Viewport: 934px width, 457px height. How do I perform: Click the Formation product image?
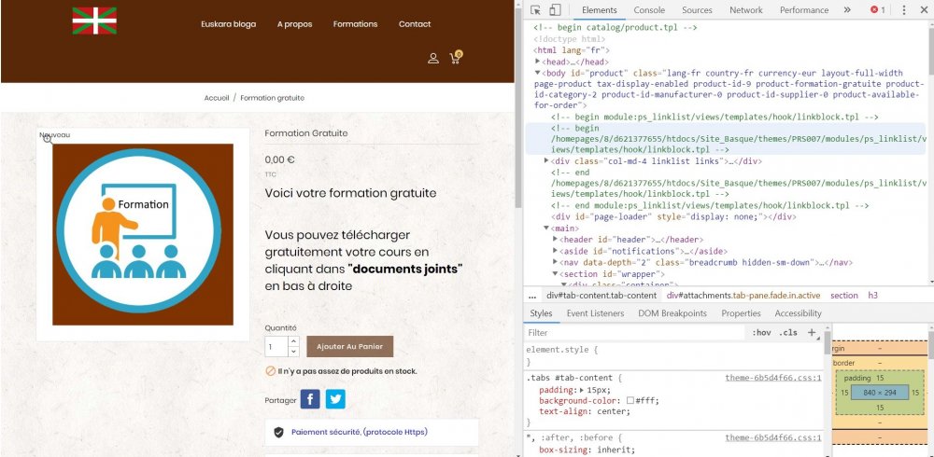(x=143, y=234)
